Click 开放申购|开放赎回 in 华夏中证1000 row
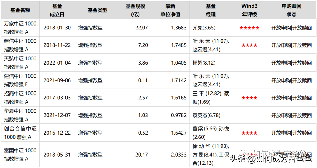Image resolution: width=317 pixels, height=168 pixels. [x=291, y=115]
